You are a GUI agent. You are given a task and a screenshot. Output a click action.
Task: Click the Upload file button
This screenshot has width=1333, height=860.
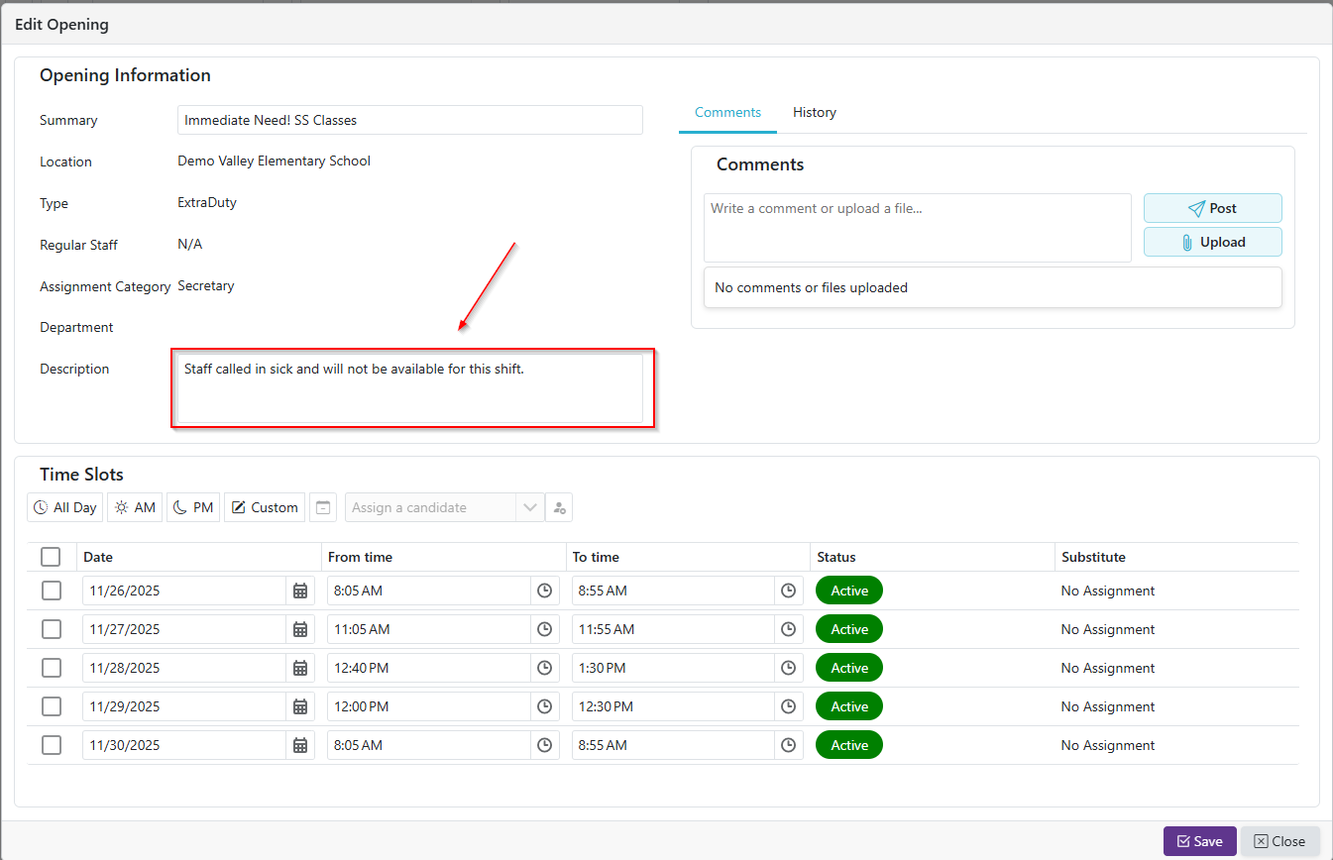[1212, 242]
